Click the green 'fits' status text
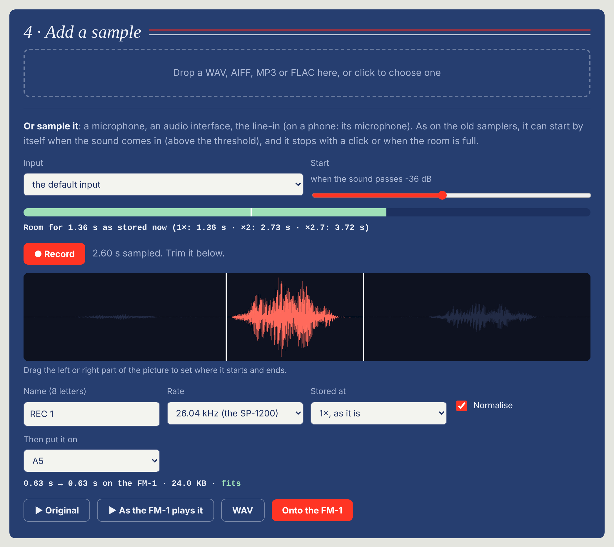Screen dimensions: 614x547 231,483
